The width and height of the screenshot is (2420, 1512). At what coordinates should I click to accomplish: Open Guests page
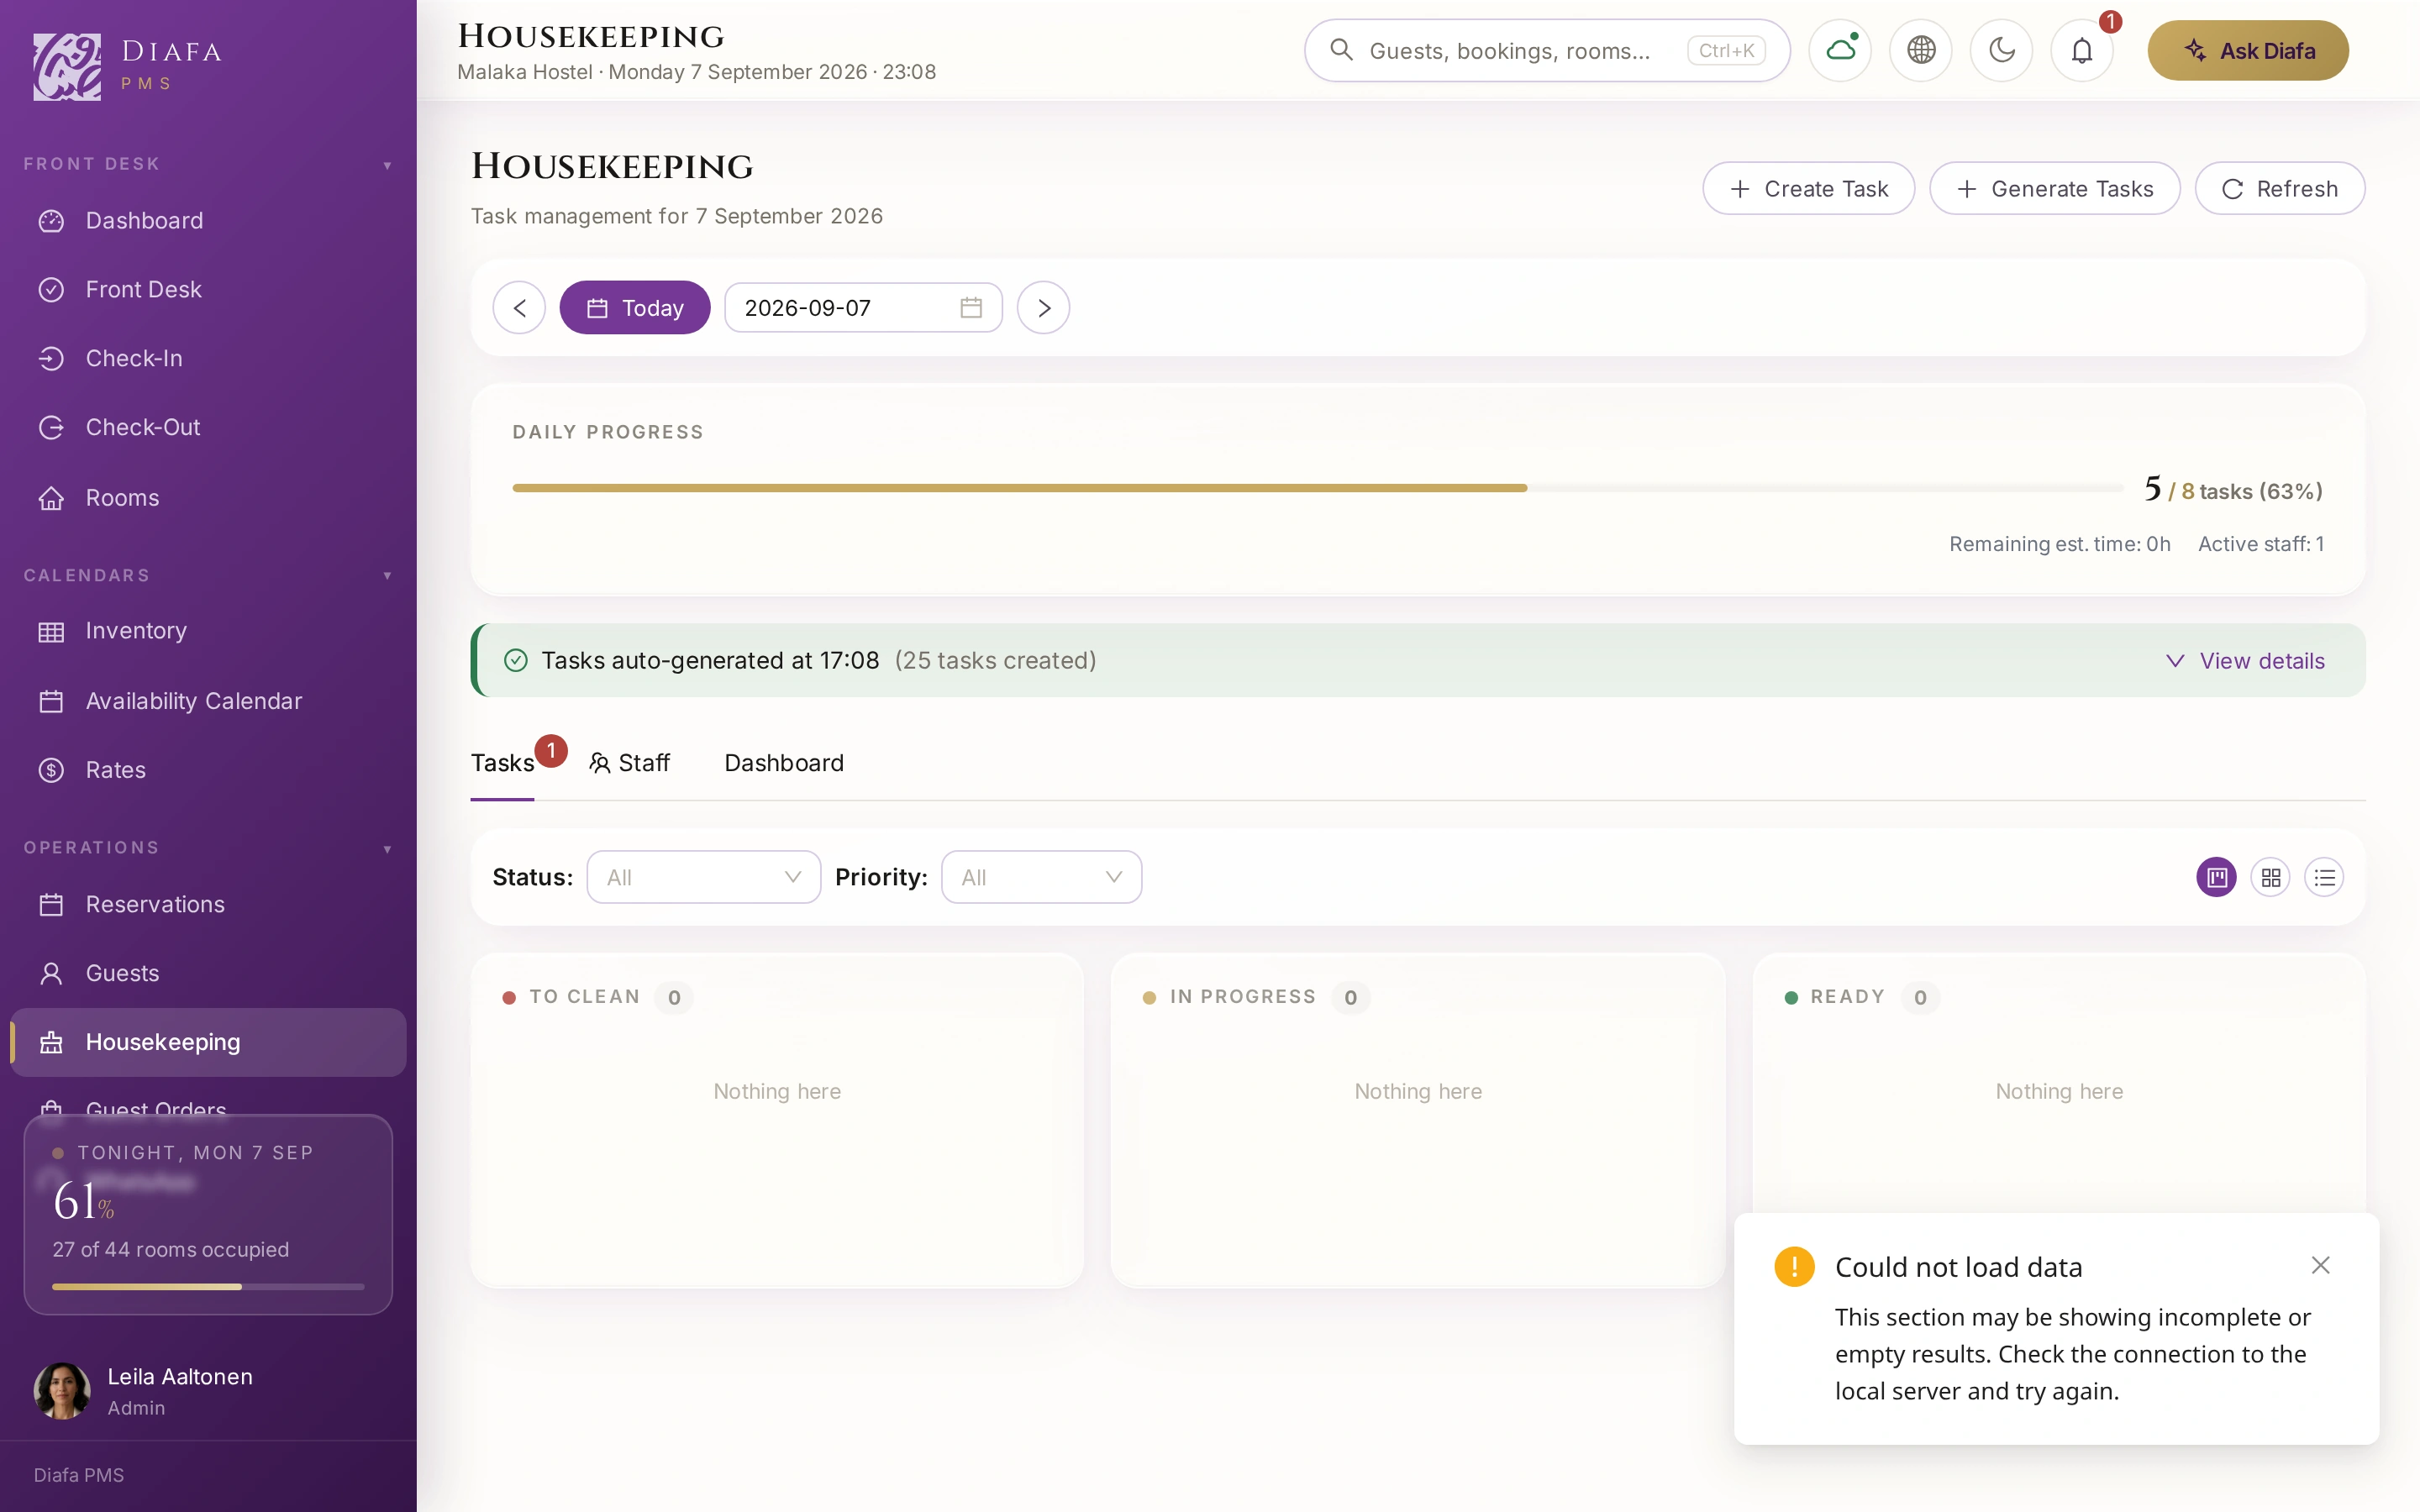208,973
